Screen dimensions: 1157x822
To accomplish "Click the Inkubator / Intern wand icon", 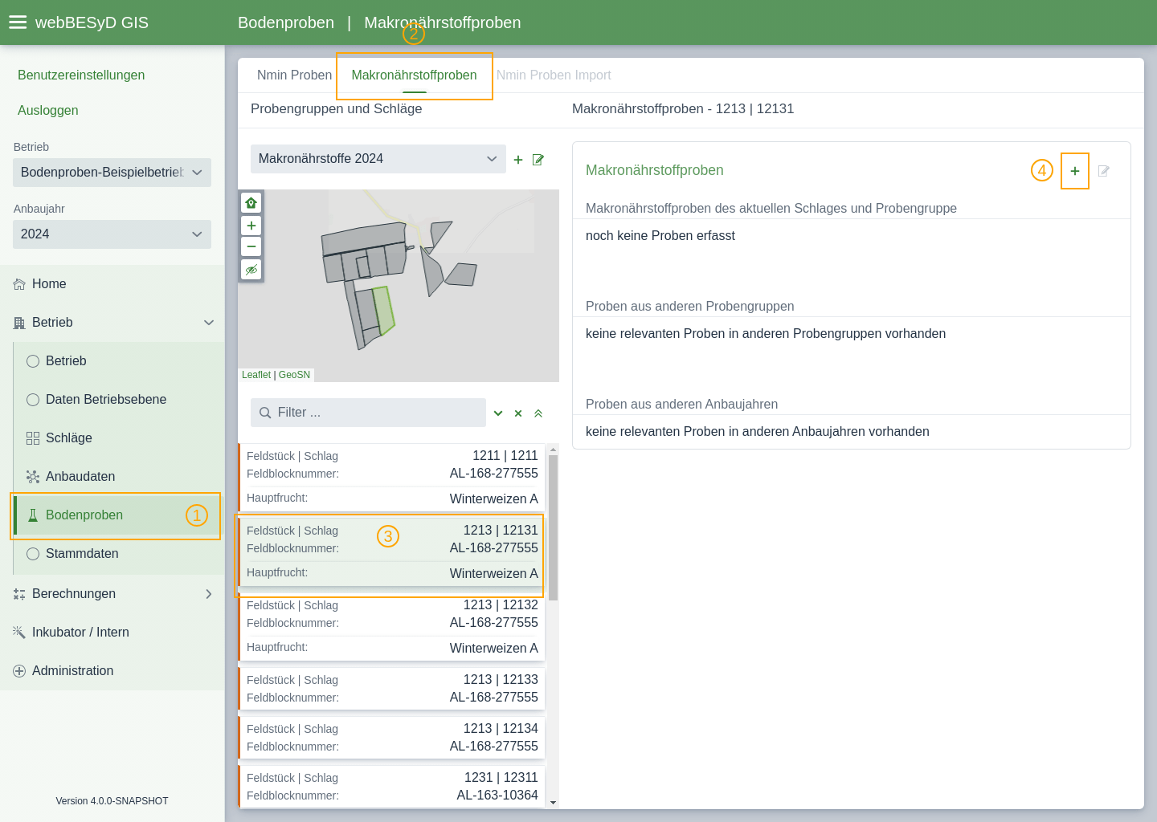I will [19, 633].
